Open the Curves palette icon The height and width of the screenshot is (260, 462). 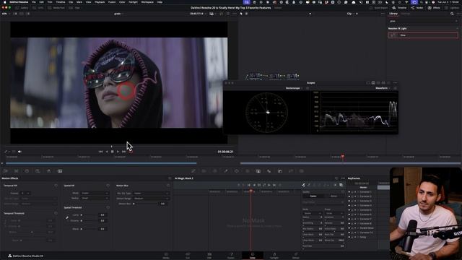pyautogui.click(x=193, y=171)
